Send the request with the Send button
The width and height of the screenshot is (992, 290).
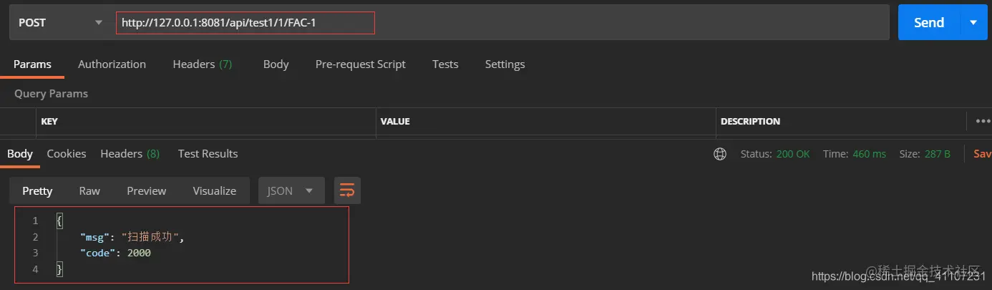click(929, 23)
